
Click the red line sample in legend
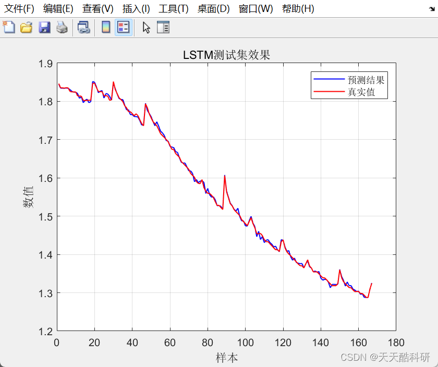(x=329, y=91)
